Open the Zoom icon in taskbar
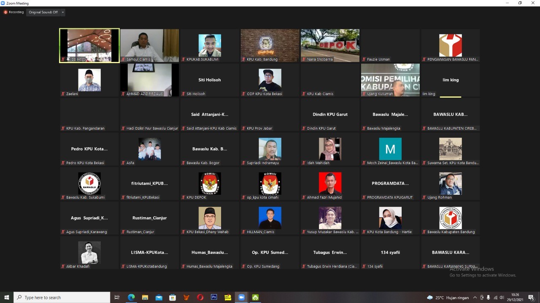 coord(241,298)
